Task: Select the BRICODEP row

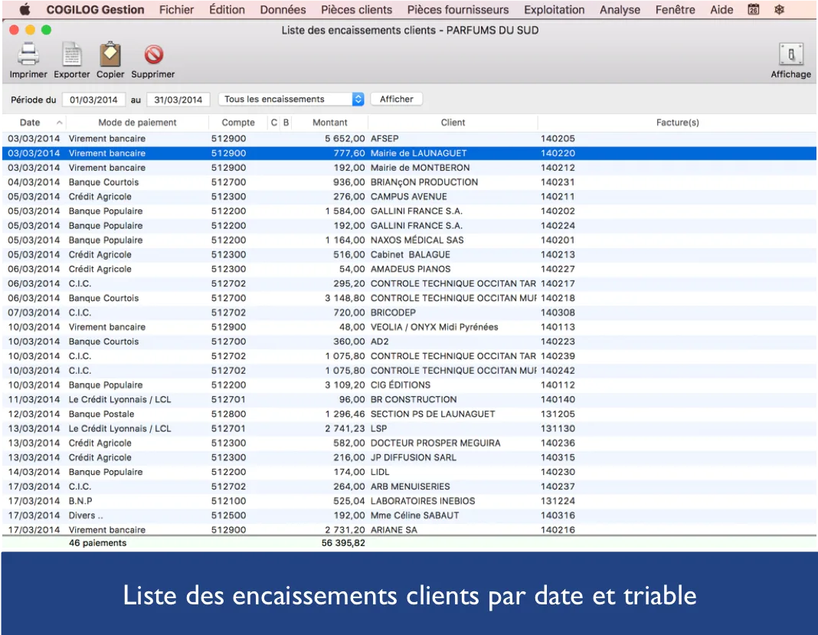Action: click(x=409, y=313)
